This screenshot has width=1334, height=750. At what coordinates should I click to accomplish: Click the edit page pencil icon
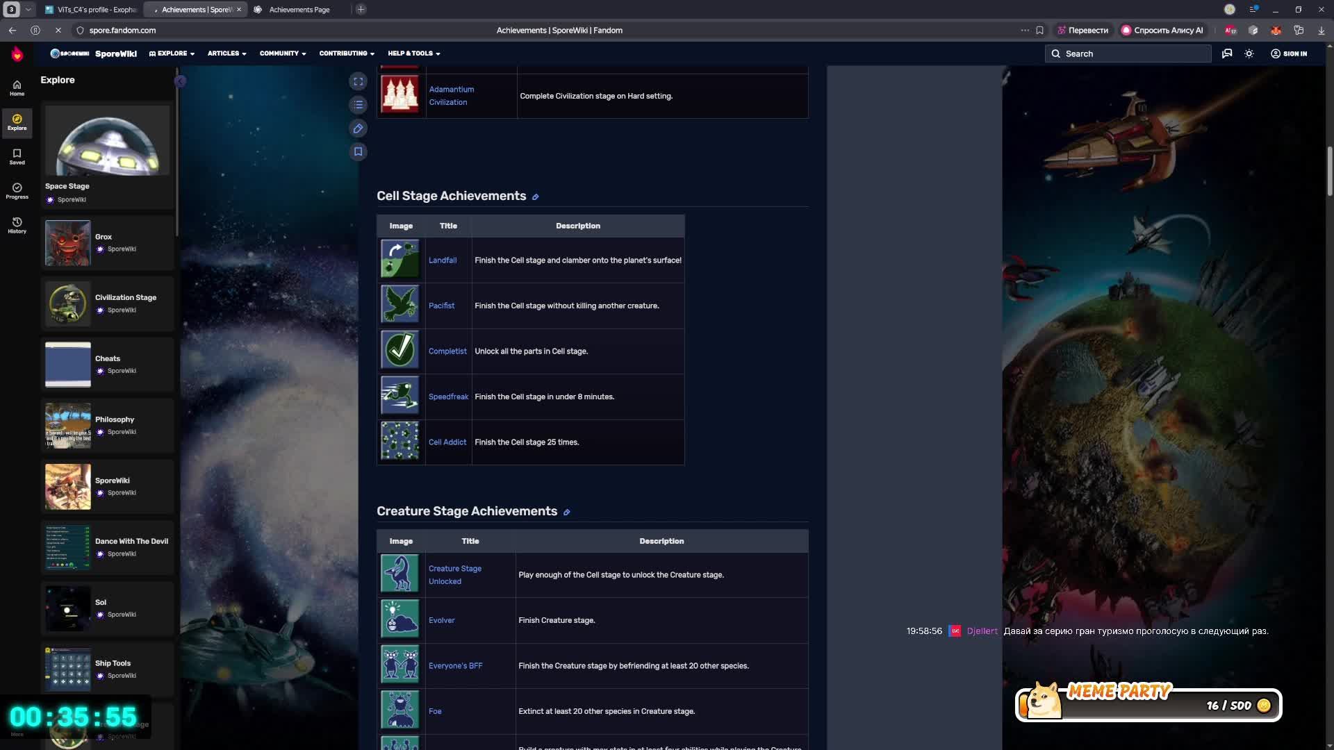[358, 128]
